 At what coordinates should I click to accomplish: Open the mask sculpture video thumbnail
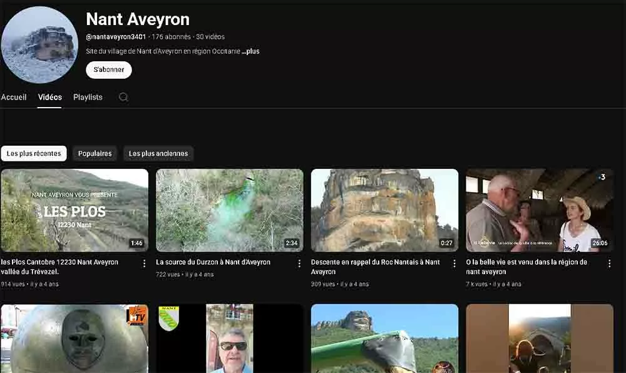(74, 339)
